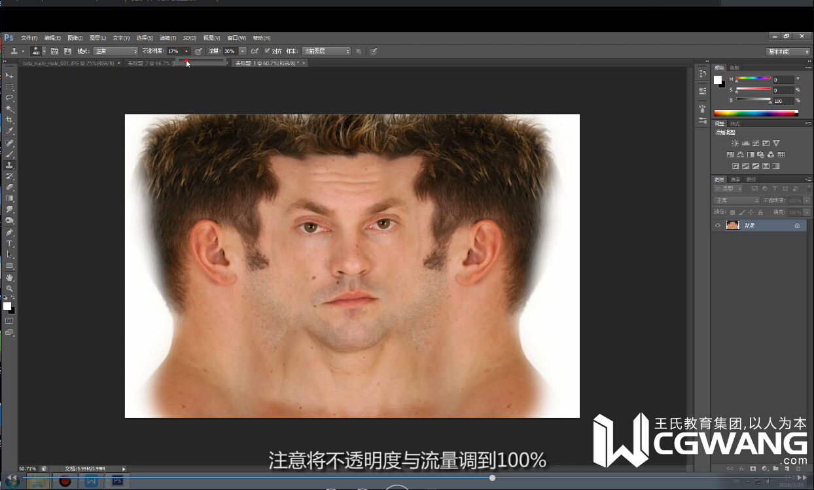The width and height of the screenshot is (814, 490).
Task: Toggle Quick Mask mode
Action: click(9, 321)
